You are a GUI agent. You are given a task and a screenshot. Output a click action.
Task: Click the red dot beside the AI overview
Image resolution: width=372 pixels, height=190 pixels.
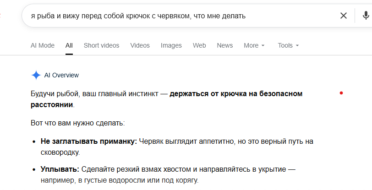341,93
